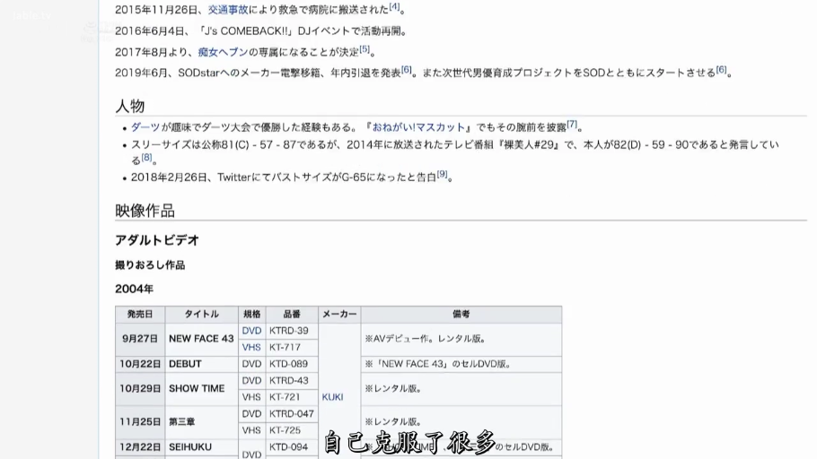817x459 pixels.
Task: Click citation [4] after 搬送された
Action: pos(394,7)
